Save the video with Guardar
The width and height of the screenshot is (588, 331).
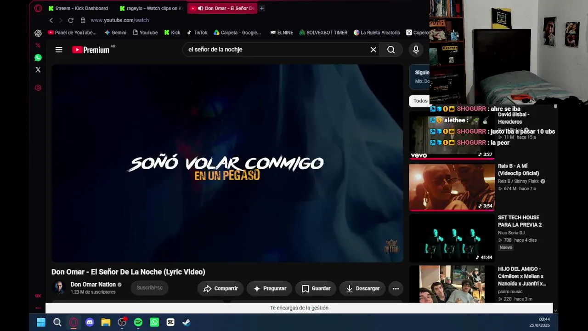[x=316, y=288]
